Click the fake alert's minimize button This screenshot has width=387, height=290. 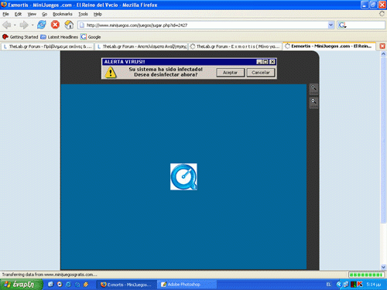pos(259,62)
